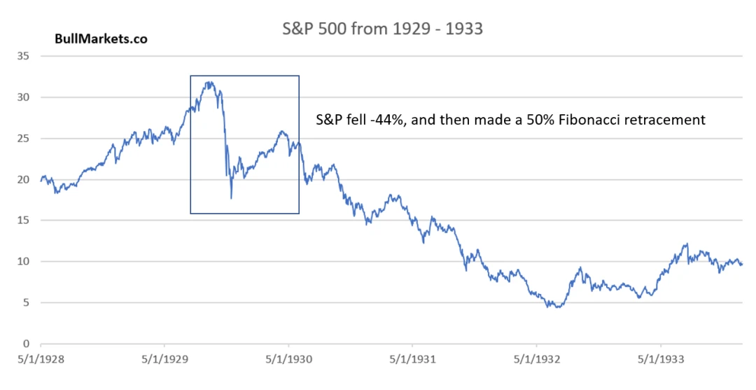The width and height of the screenshot is (756, 390).
Task: Click the BullMarkets.co watermark text
Action: pos(101,39)
